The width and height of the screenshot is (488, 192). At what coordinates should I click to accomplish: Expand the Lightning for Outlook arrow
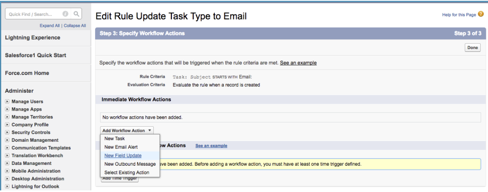click(7, 186)
